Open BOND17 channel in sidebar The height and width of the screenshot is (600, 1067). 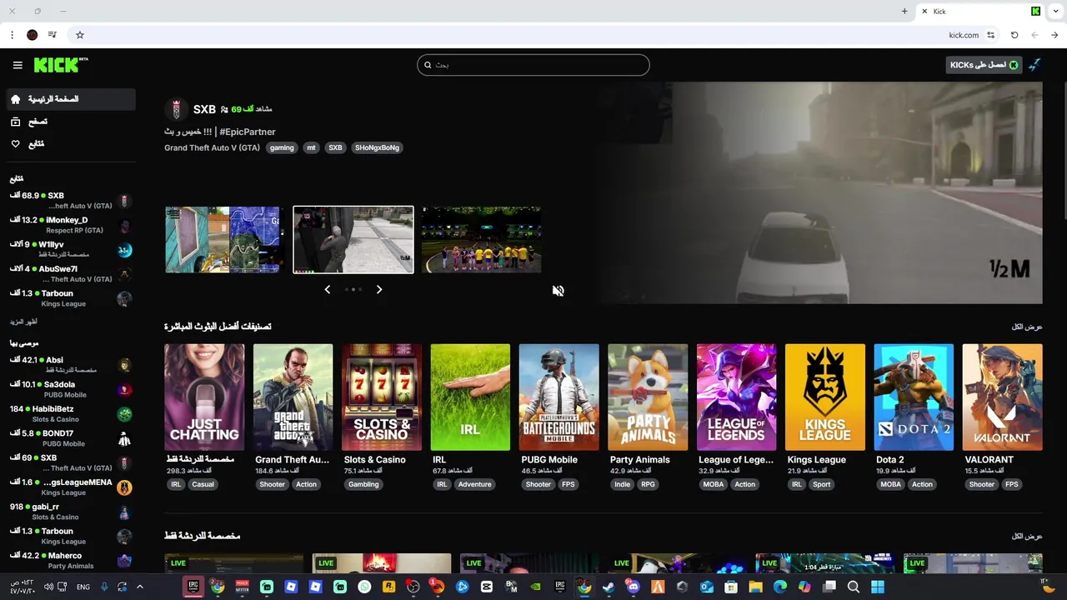70,438
